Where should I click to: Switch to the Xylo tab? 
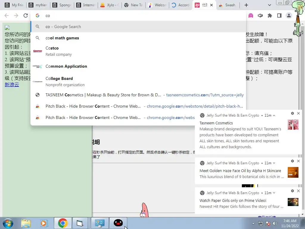110,5
